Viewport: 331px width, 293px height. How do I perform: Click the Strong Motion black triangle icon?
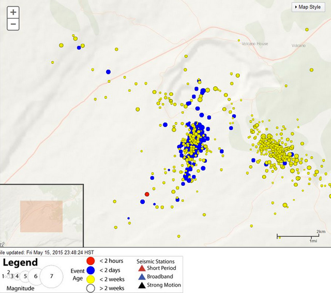[x=142, y=285]
